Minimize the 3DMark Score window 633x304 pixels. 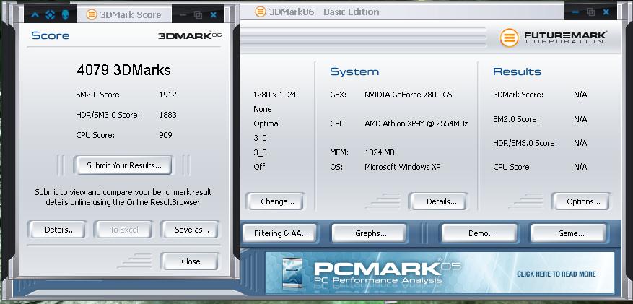point(183,15)
